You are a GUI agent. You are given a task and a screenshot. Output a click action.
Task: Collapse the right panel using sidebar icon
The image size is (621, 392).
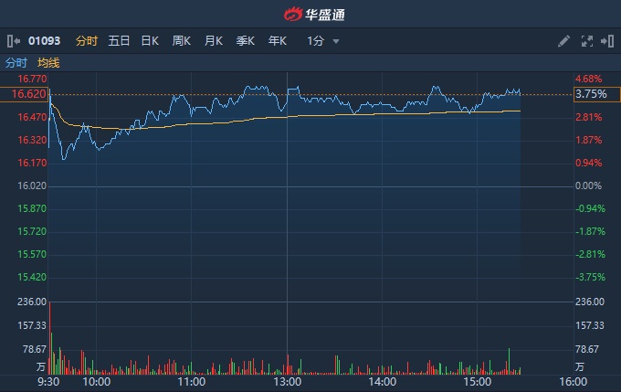pos(607,41)
